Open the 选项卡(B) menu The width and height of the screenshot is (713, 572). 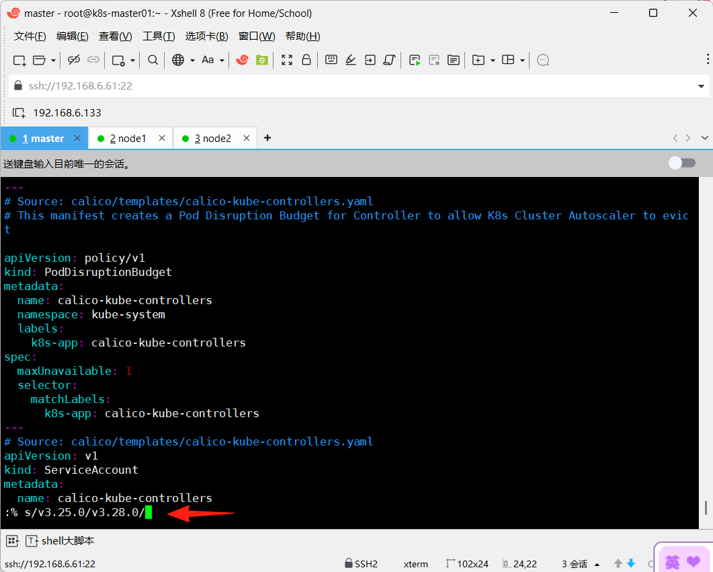(x=207, y=36)
